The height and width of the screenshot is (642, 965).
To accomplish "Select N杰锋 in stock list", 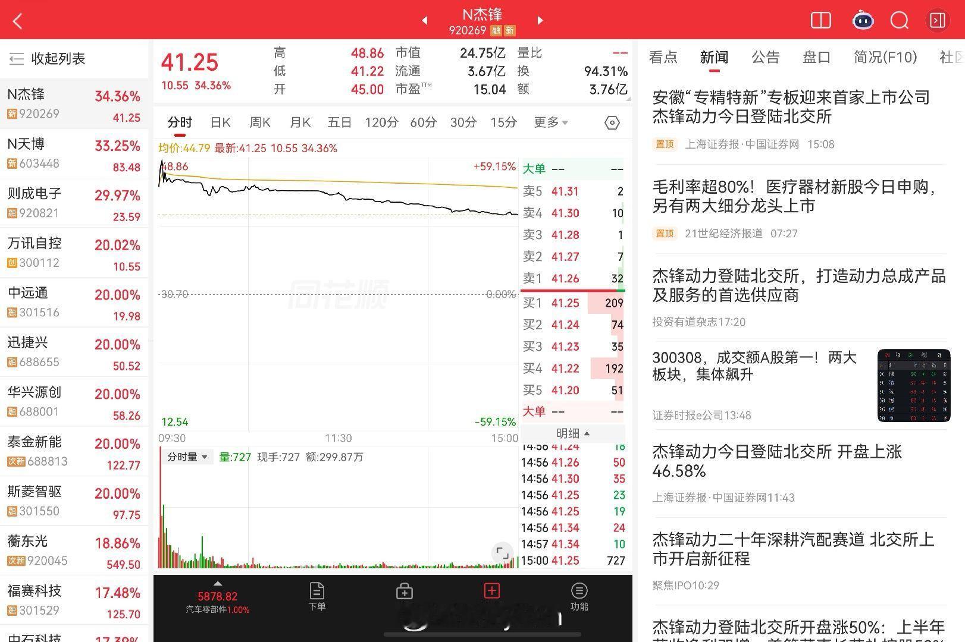I will (x=74, y=104).
